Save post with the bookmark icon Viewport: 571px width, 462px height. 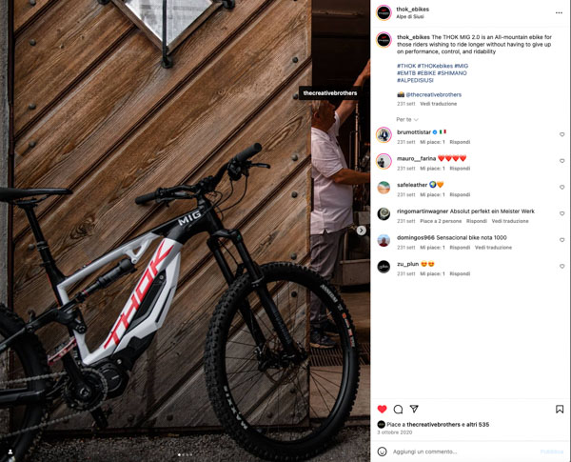(x=560, y=409)
